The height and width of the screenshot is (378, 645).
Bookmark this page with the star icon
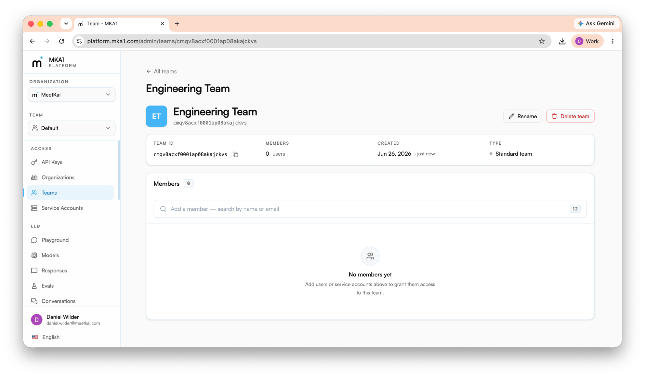(x=542, y=41)
